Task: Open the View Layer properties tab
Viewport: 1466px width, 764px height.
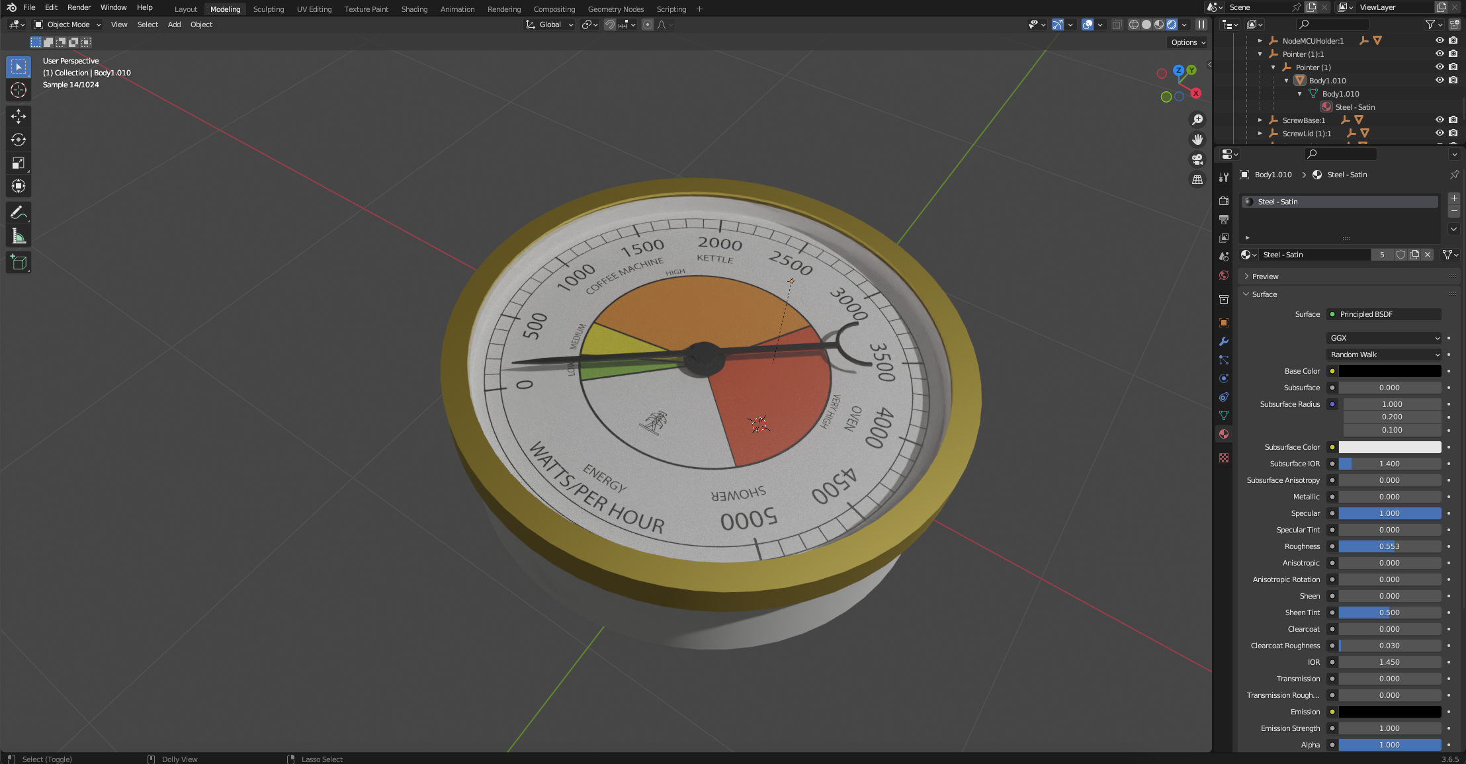Action: pyautogui.click(x=1224, y=237)
